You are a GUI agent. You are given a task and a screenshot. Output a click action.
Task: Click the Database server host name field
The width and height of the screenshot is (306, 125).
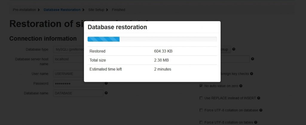click(x=69, y=59)
